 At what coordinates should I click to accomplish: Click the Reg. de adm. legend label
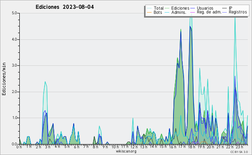coord(209,12)
